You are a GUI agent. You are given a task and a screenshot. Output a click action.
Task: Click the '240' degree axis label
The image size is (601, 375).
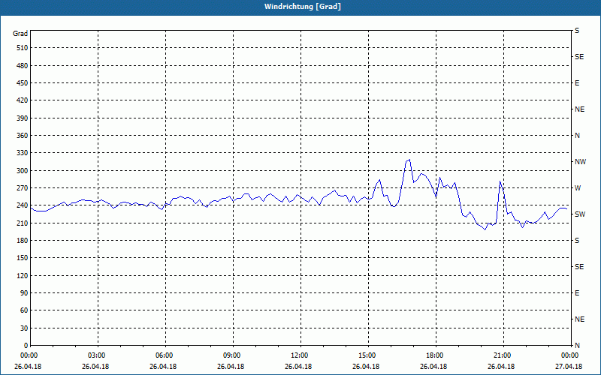tap(23, 205)
